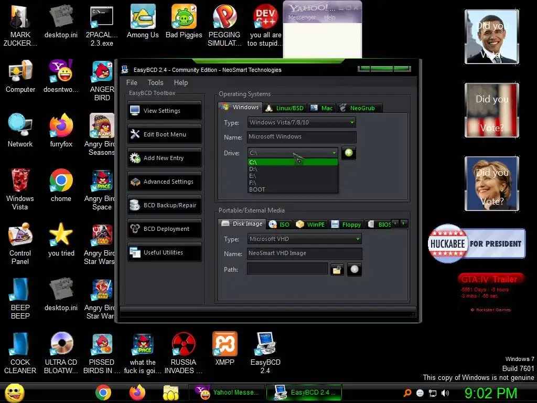Browse for disk image path folder icon
Image resolution: width=537 pixels, height=403 pixels.
coord(337,270)
